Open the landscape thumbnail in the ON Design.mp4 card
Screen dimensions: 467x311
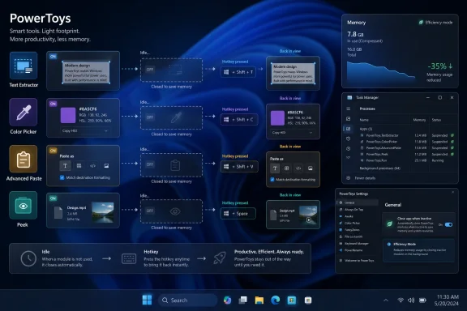click(103, 212)
